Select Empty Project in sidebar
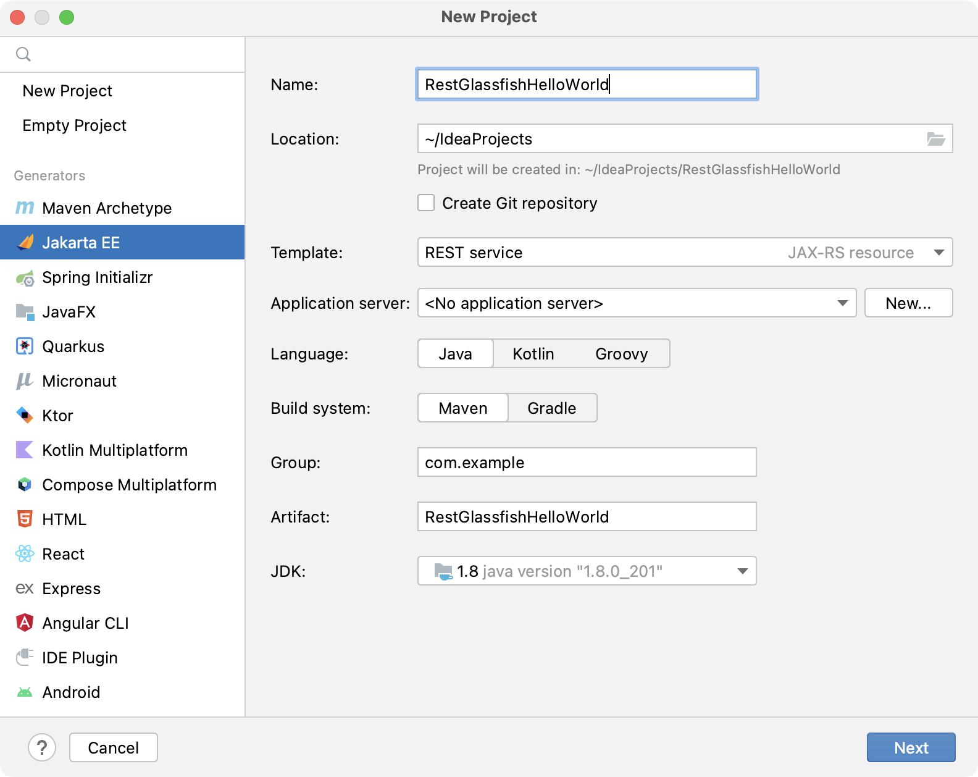Viewport: 978px width, 777px height. click(122, 125)
